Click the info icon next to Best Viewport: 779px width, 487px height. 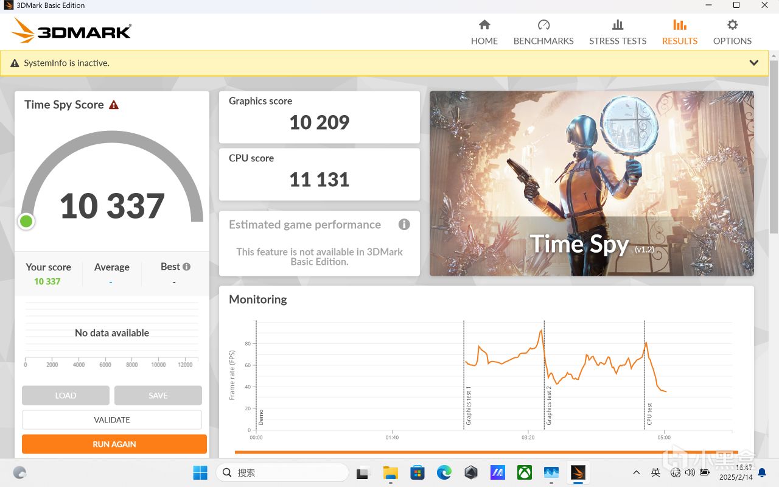(x=186, y=267)
